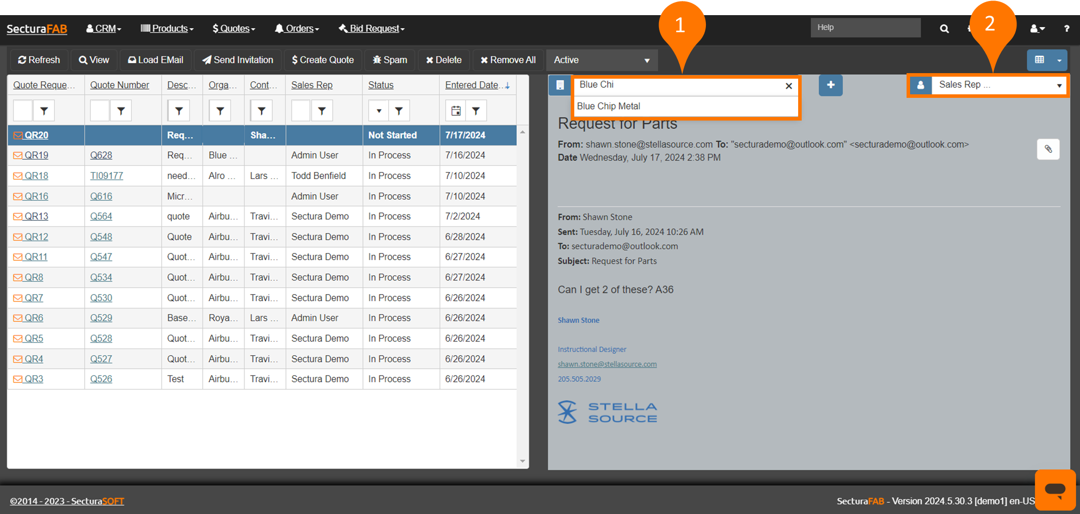
Task: Open quote number Q628 link
Action: (x=101, y=155)
